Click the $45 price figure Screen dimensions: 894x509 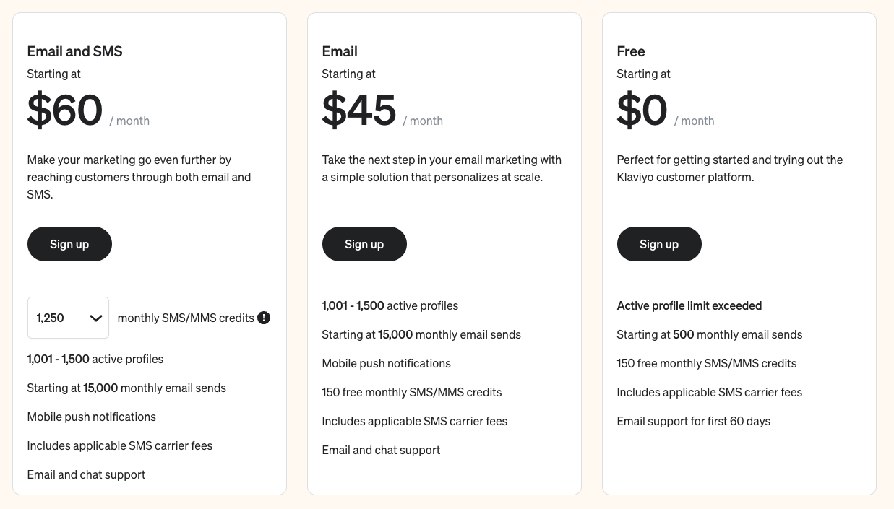click(x=359, y=110)
